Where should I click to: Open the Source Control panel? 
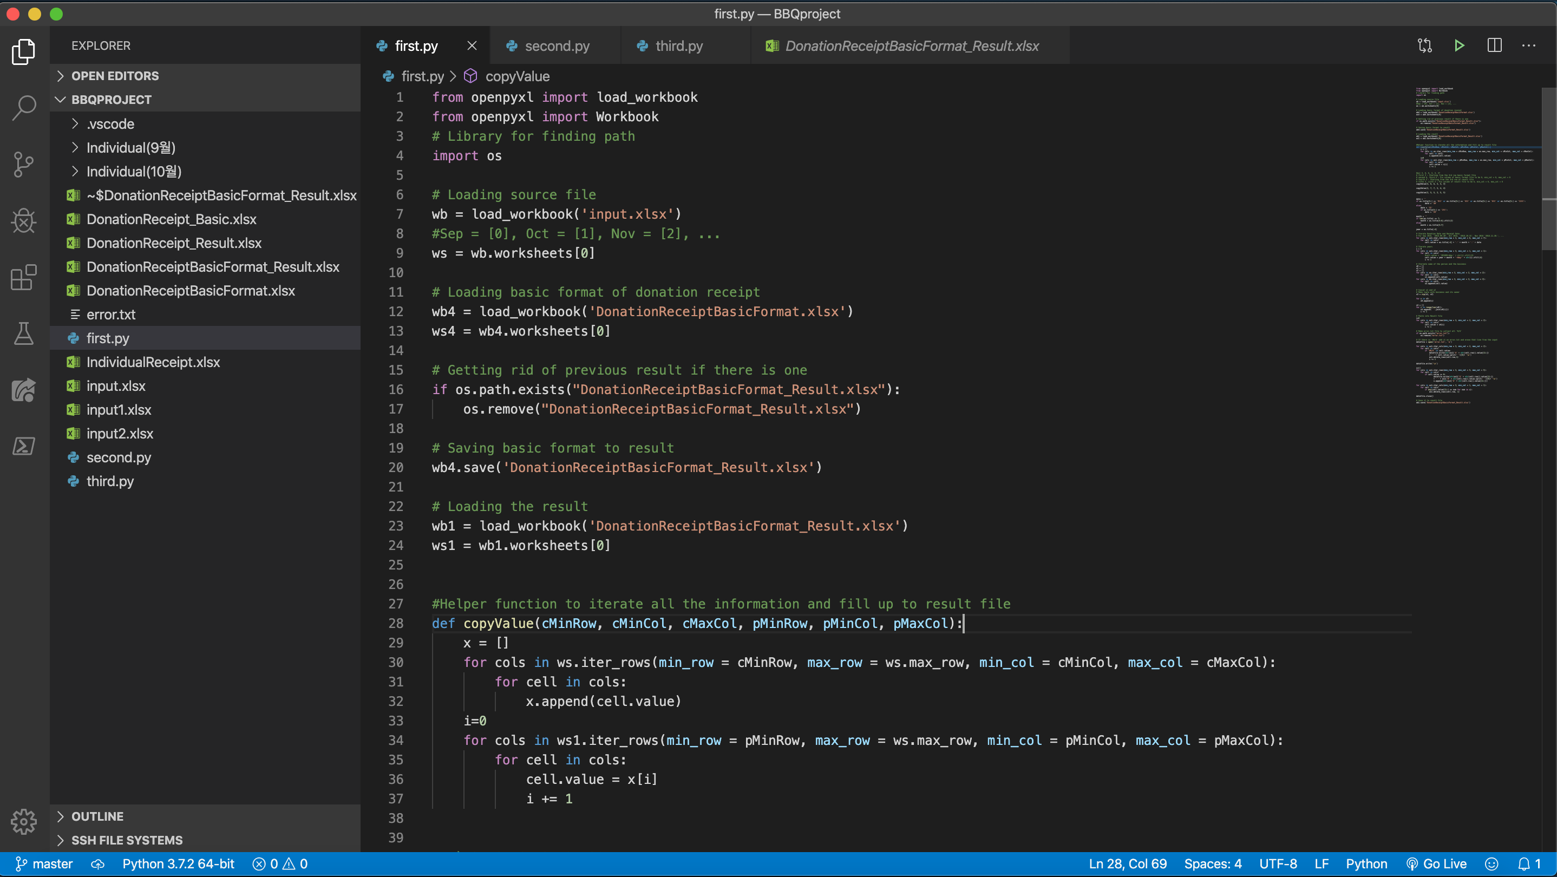23,165
